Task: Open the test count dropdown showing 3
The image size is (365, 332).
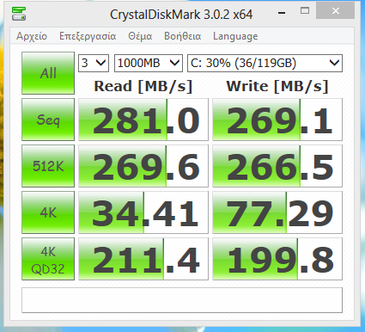Action: [x=94, y=63]
